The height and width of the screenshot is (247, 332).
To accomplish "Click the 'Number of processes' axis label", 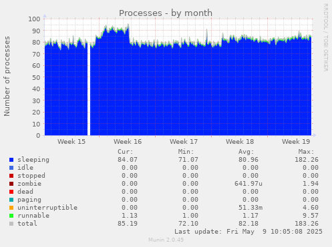I will (x=7, y=77).
